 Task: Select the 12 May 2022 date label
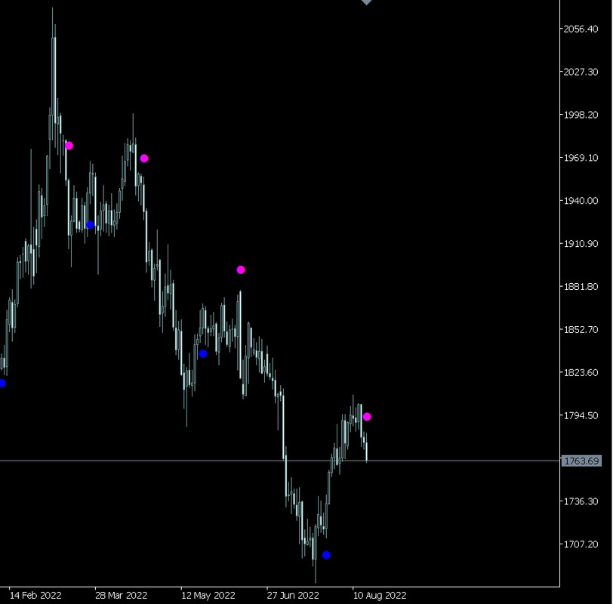[208, 596]
